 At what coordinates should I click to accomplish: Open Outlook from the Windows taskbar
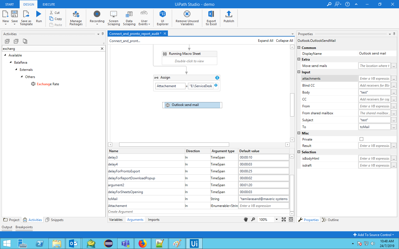pyautogui.click(x=73, y=243)
